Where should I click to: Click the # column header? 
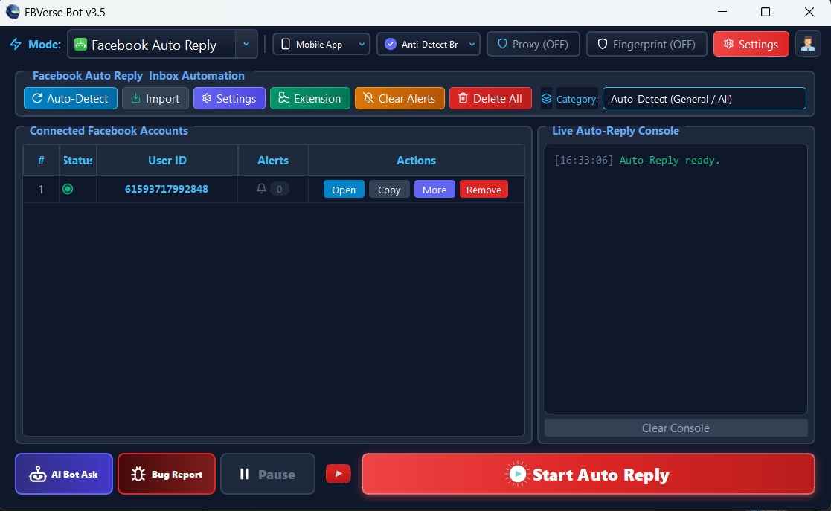pos(41,160)
